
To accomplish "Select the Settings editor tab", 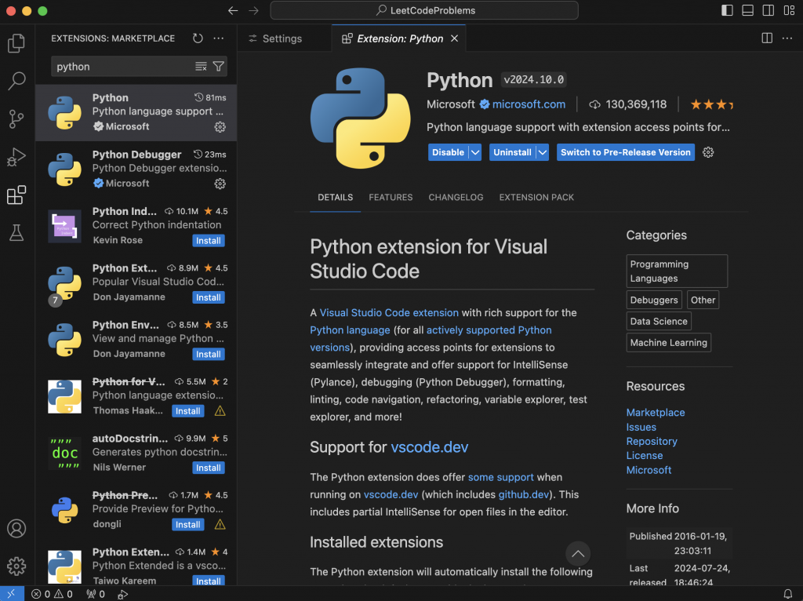I will click(282, 38).
